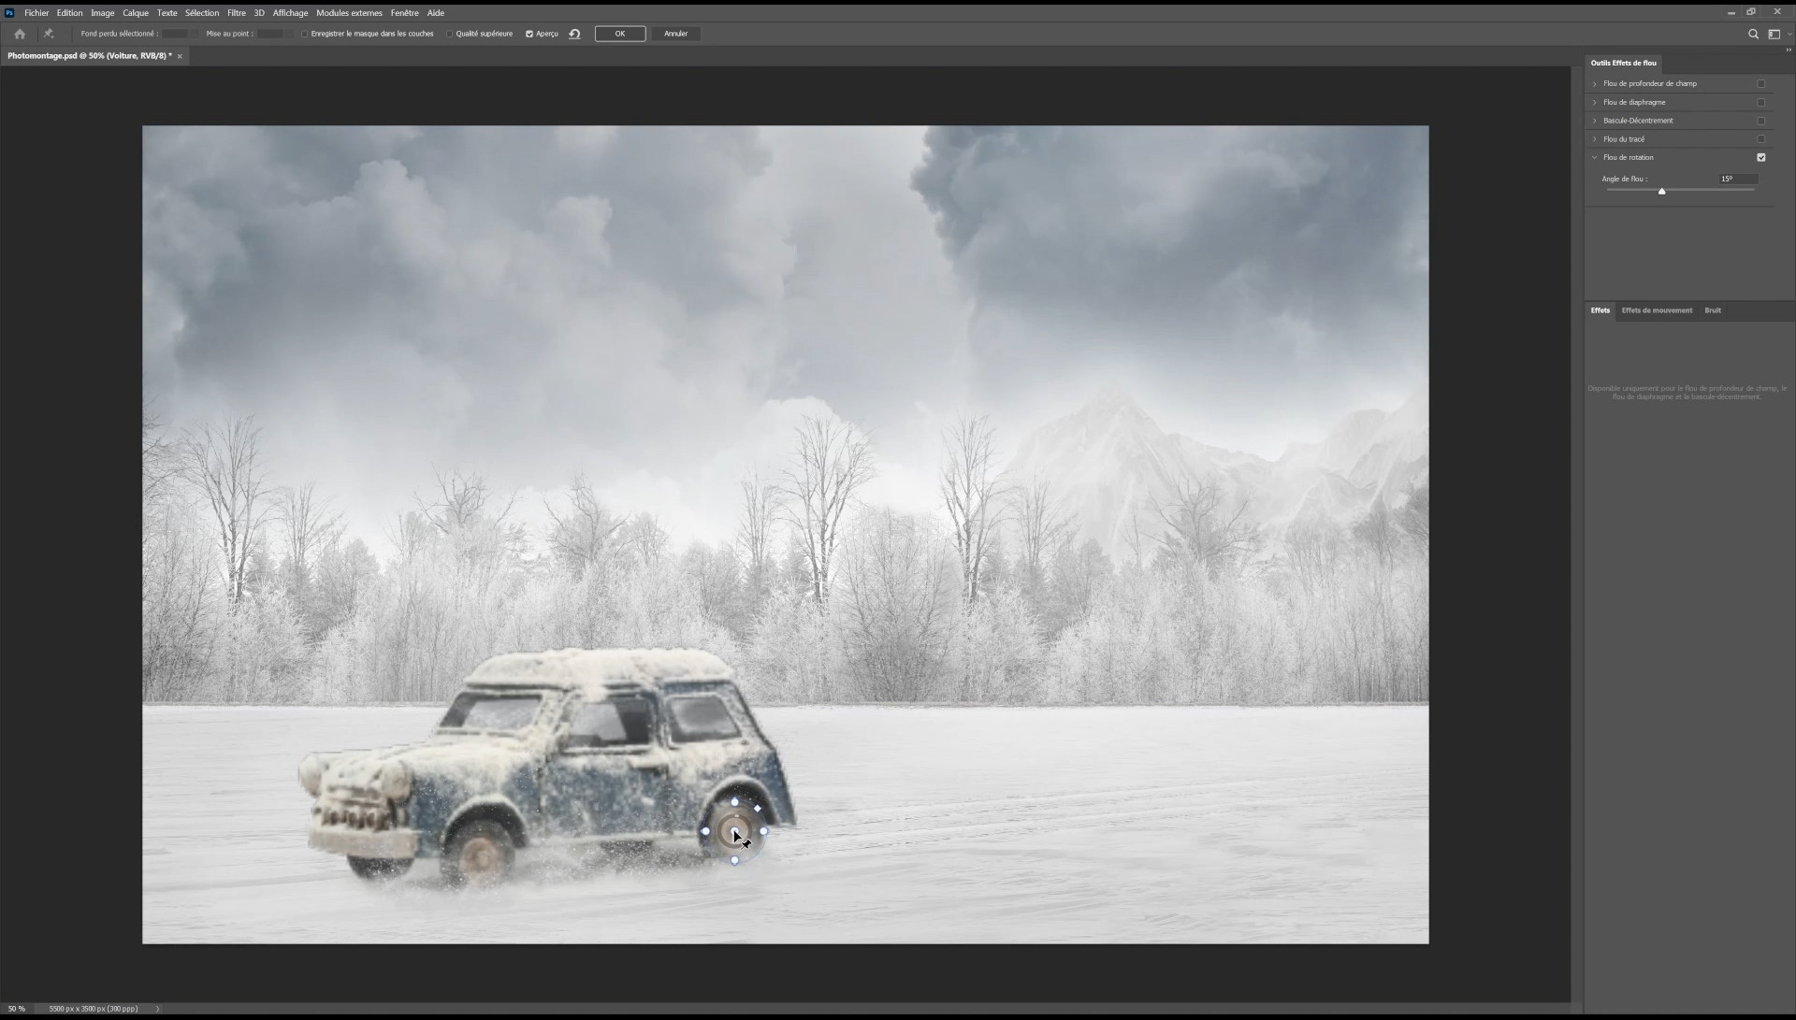Open the Modules externes menu

pyautogui.click(x=349, y=13)
